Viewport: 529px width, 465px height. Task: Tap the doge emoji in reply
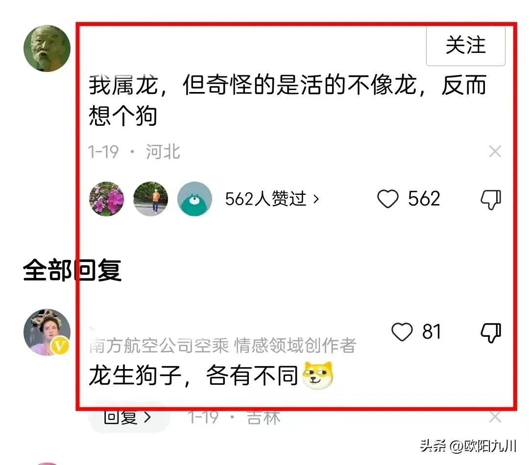pyautogui.click(x=318, y=375)
